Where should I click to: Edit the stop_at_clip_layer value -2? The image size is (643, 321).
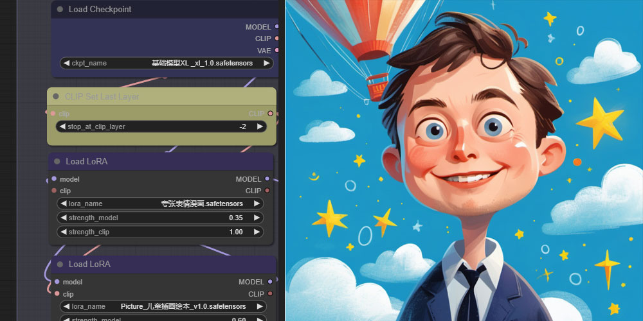click(x=161, y=126)
